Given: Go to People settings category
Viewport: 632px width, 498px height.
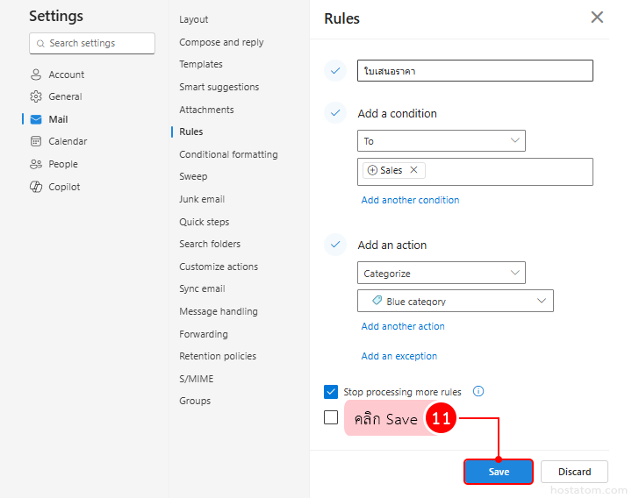Looking at the screenshot, I should click(x=63, y=164).
